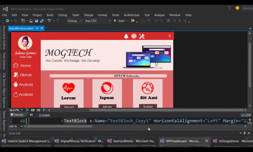Select the Ispum circular logo icon
This screenshot has height=152, width=253.
pyautogui.click(x=107, y=88)
